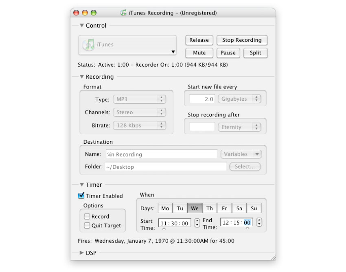The height and width of the screenshot is (272, 346).
Task: Enable the Record option checkbox
Action: pyautogui.click(x=87, y=216)
